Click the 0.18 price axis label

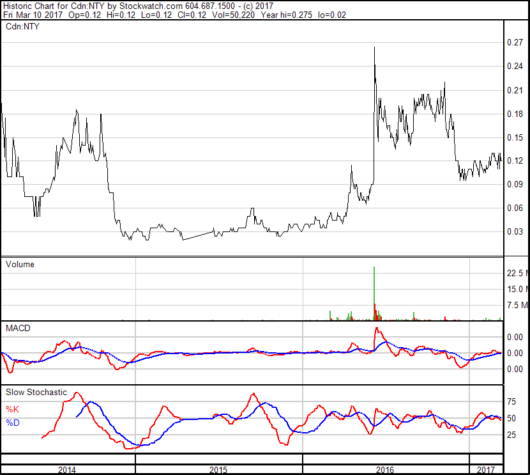515,114
